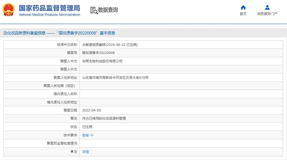Click the address value 山东省济南市高新技术开发区
Screen dimensions: 287x160
115,78
